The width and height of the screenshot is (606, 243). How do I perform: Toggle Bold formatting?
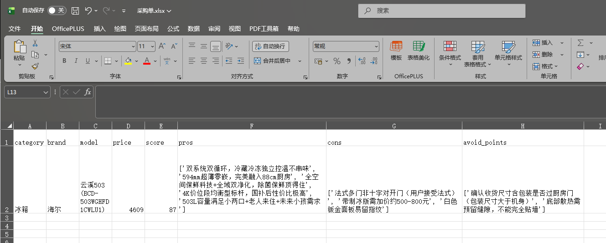[x=64, y=61]
